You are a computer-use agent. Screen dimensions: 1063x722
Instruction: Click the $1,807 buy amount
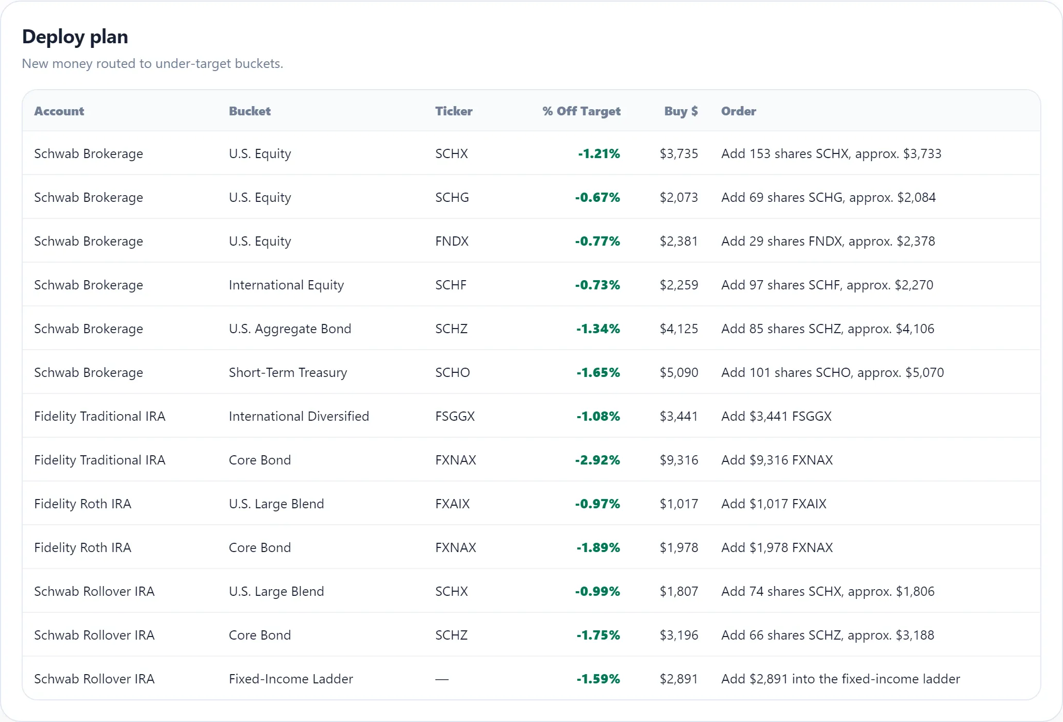tap(679, 591)
